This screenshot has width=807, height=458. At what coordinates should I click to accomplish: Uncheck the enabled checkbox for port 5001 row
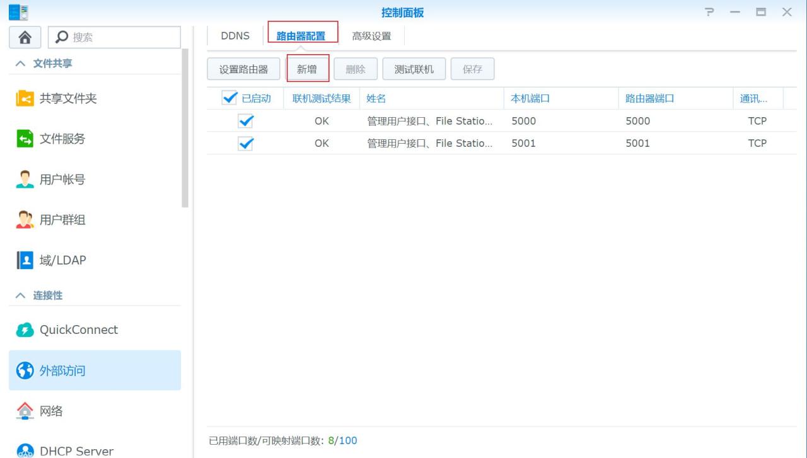(x=245, y=143)
